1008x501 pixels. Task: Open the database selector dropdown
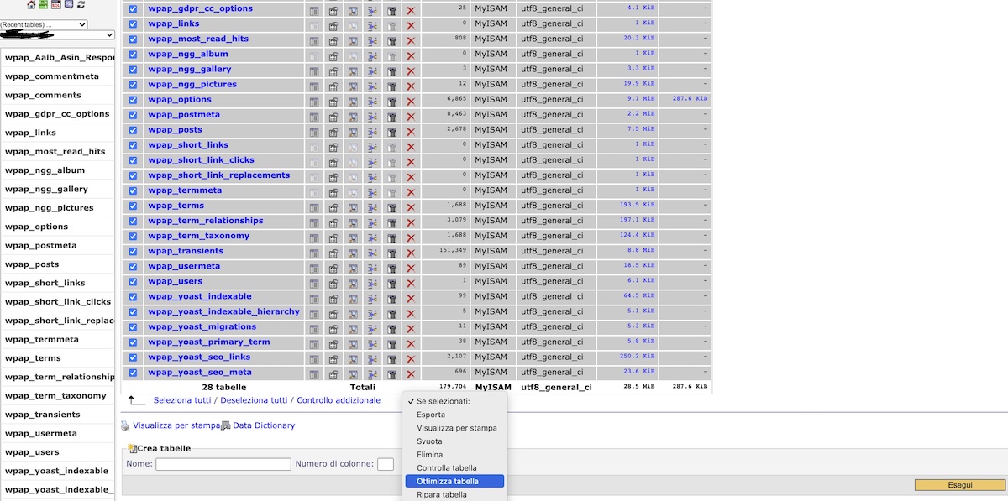tap(57, 35)
